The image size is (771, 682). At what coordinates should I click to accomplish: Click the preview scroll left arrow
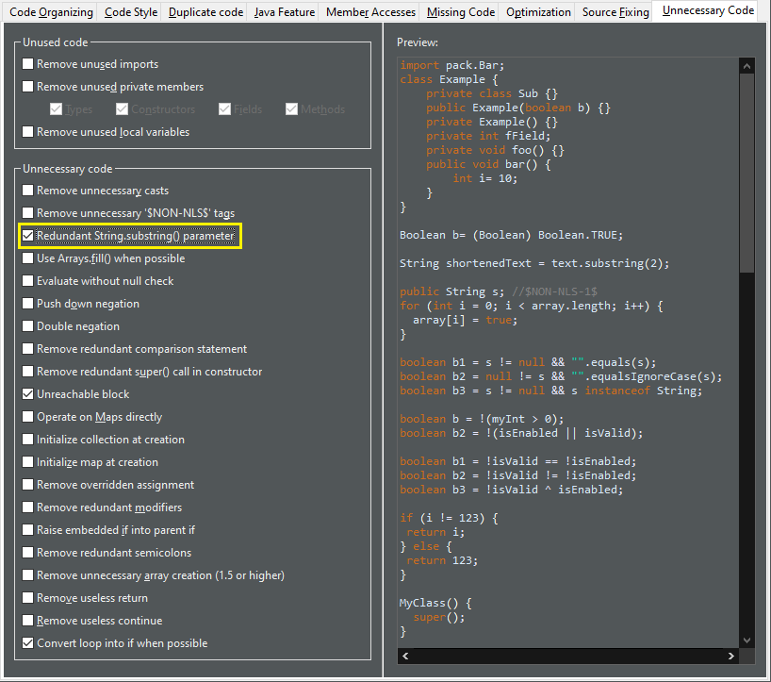405,656
